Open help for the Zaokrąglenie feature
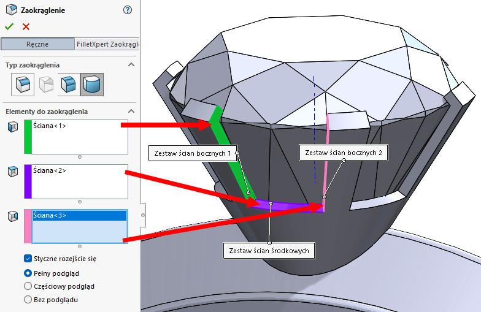The width and height of the screenshot is (481, 312). tap(128, 10)
